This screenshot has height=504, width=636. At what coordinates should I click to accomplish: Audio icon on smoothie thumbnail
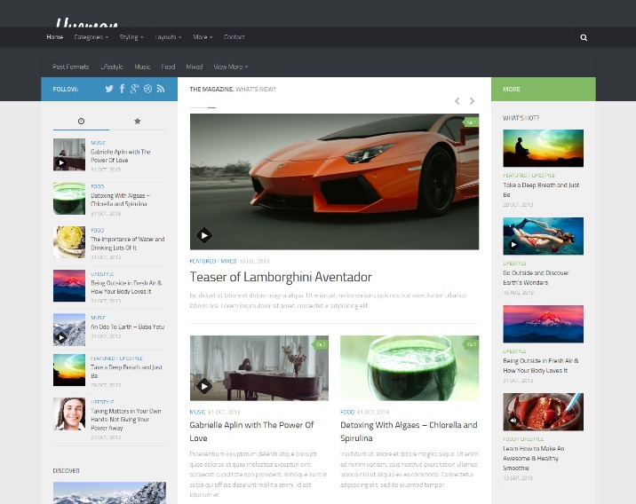[513, 420]
